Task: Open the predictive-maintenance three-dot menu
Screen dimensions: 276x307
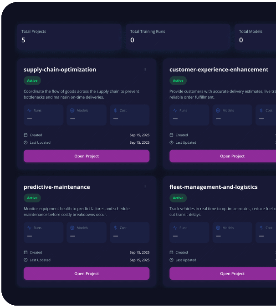Action: (145, 187)
